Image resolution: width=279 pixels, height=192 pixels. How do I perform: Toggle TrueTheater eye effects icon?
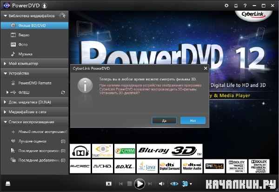[174, 184]
